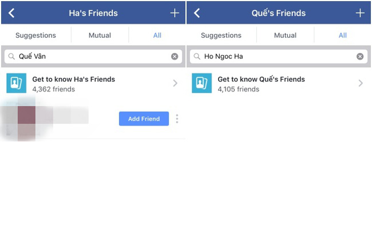Tap the blue card icon for Quế's Friends
The height and width of the screenshot is (231, 372).
pos(201,83)
